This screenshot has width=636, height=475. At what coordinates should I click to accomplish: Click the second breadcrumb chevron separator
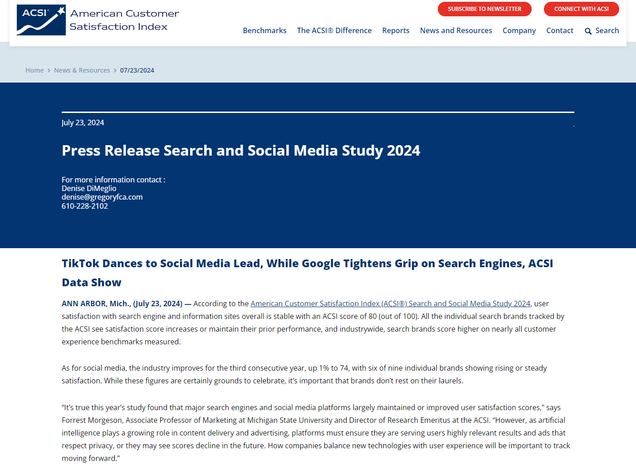tap(115, 70)
